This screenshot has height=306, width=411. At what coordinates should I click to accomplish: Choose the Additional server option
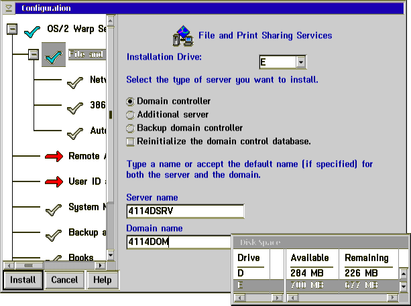pyautogui.click(x=130, y=114)
